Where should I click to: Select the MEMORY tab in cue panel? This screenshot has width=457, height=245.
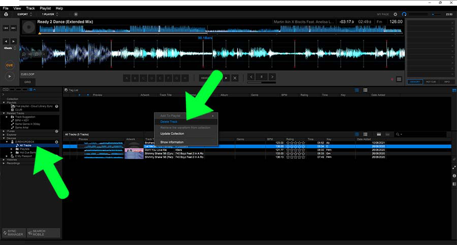pos(415,82)
